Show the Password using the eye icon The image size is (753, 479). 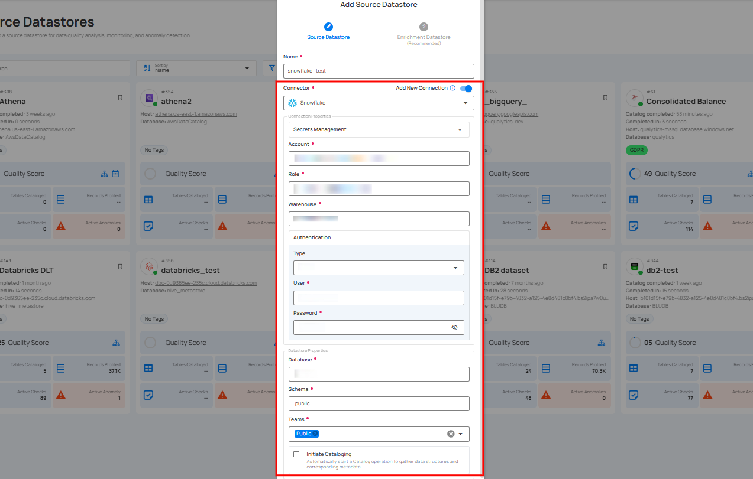(455, 327)
